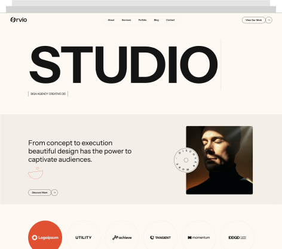Viewport: 282px width, 249px height.
Task: Click the Design Agency Creative tagline label
Action: [x=48, y=94]
